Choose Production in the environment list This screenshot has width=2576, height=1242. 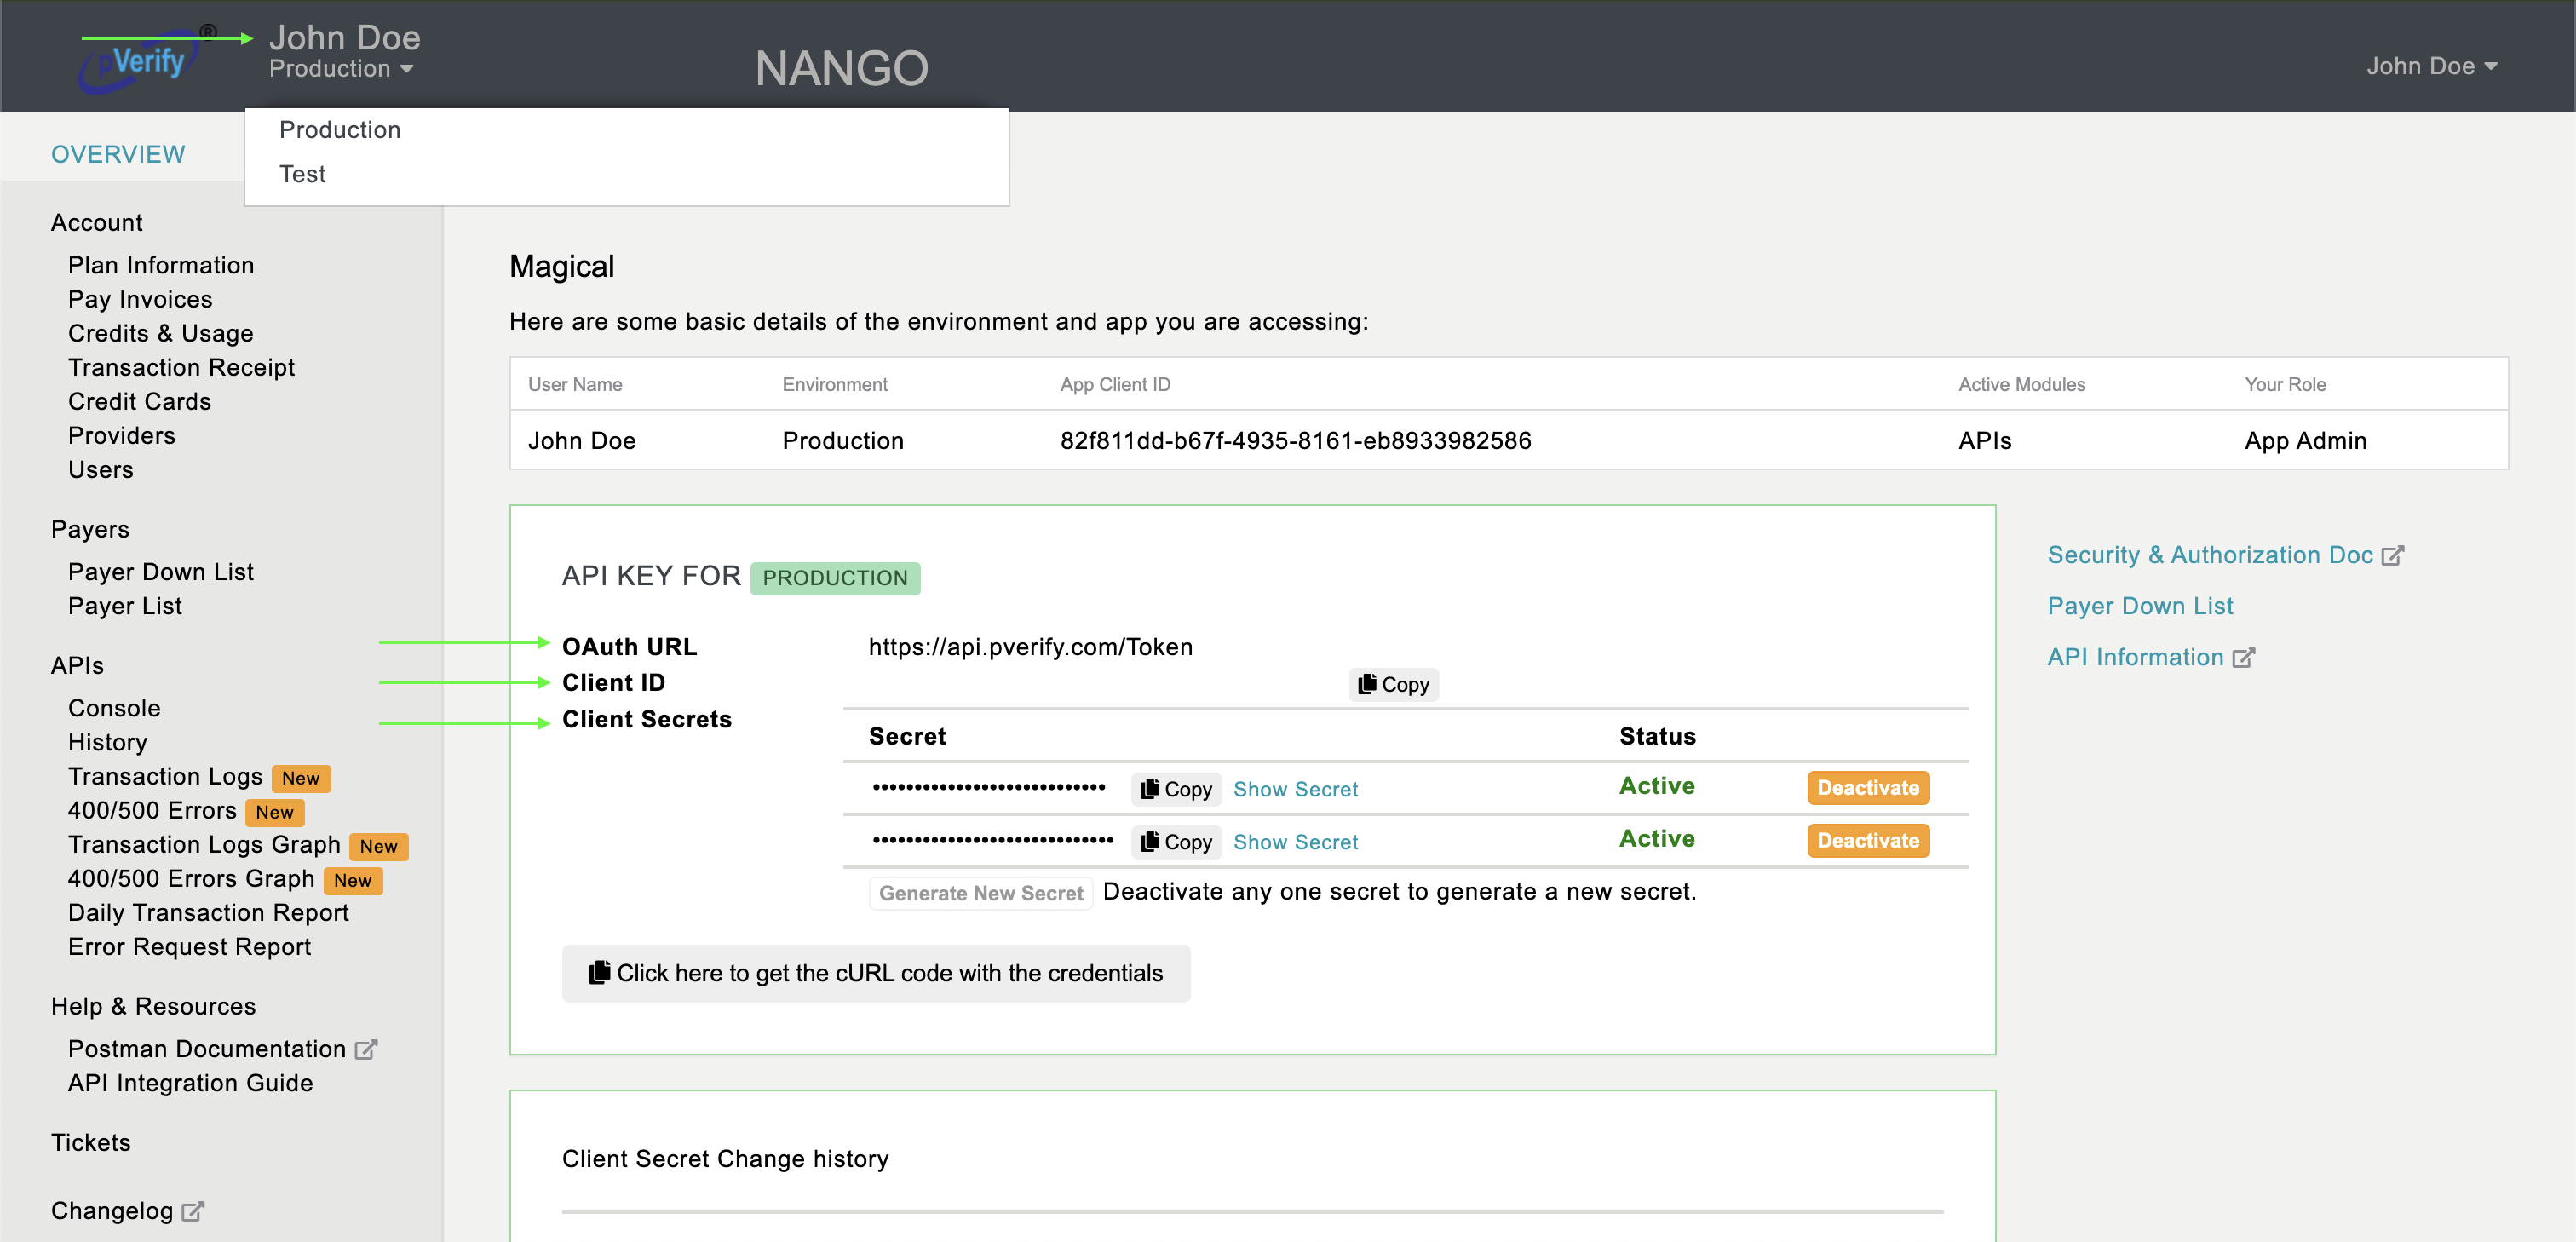click(340, 130)
